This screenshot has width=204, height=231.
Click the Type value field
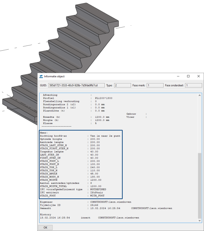click(x=122, y=85)
